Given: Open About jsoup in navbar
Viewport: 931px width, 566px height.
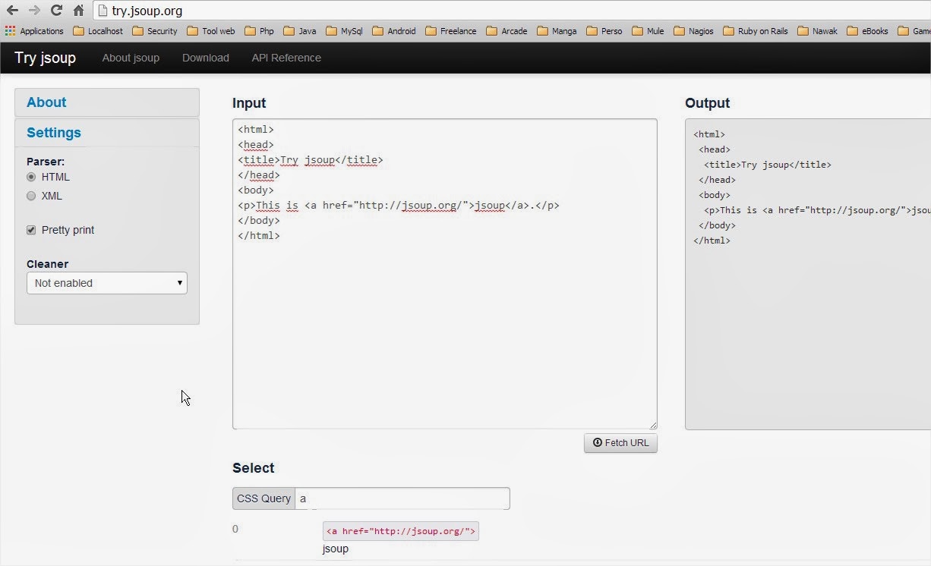Looking at the screenshot, I should pos(131,58).
